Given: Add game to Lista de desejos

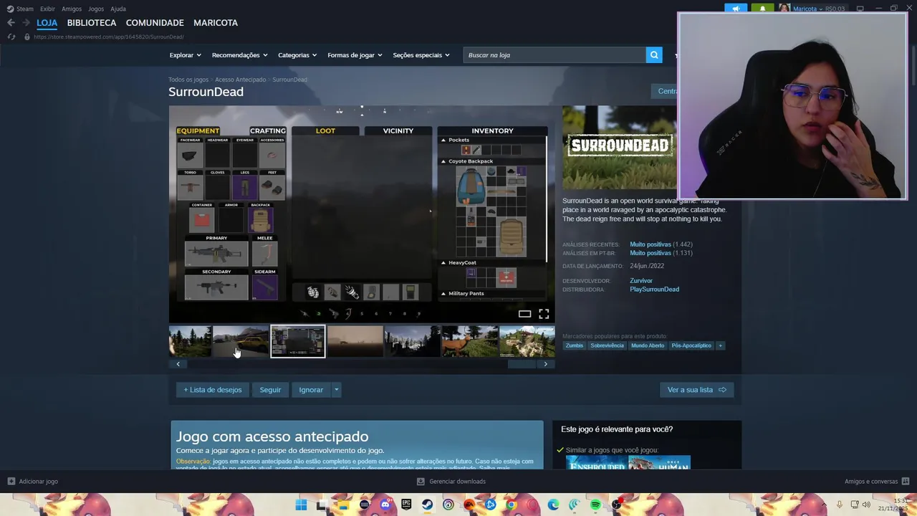Looking at the screenshot, I should click(213, 390).
